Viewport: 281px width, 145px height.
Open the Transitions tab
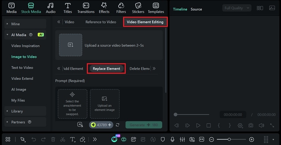click(86, 8)
